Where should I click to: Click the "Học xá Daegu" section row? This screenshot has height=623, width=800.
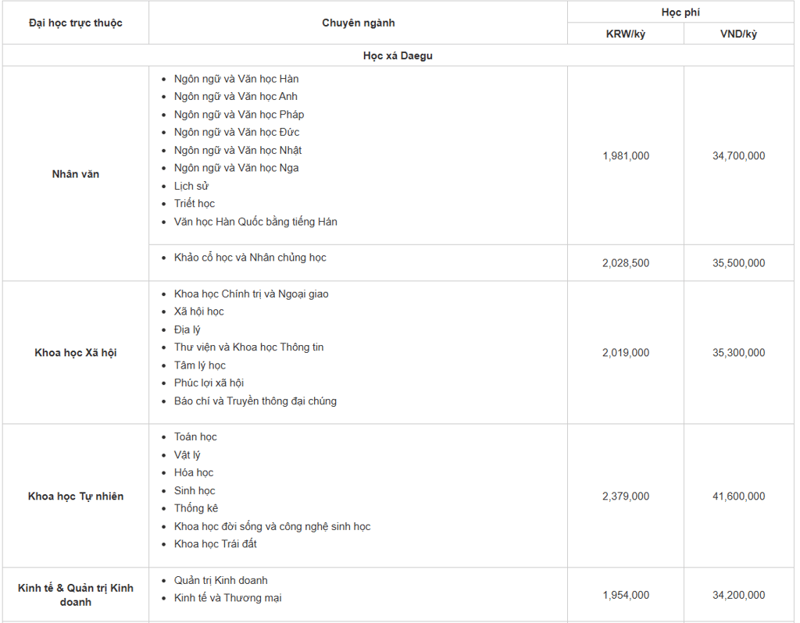pos(398,55)
